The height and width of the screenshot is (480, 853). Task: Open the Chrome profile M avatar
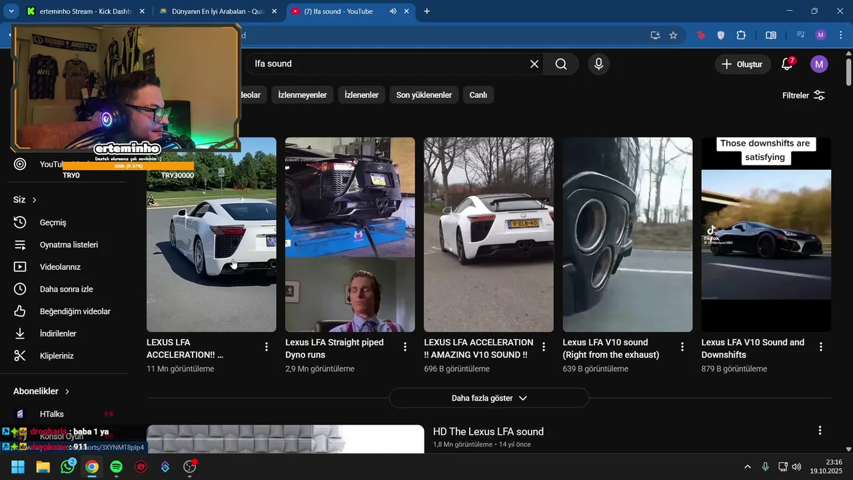tap(821, 35)
